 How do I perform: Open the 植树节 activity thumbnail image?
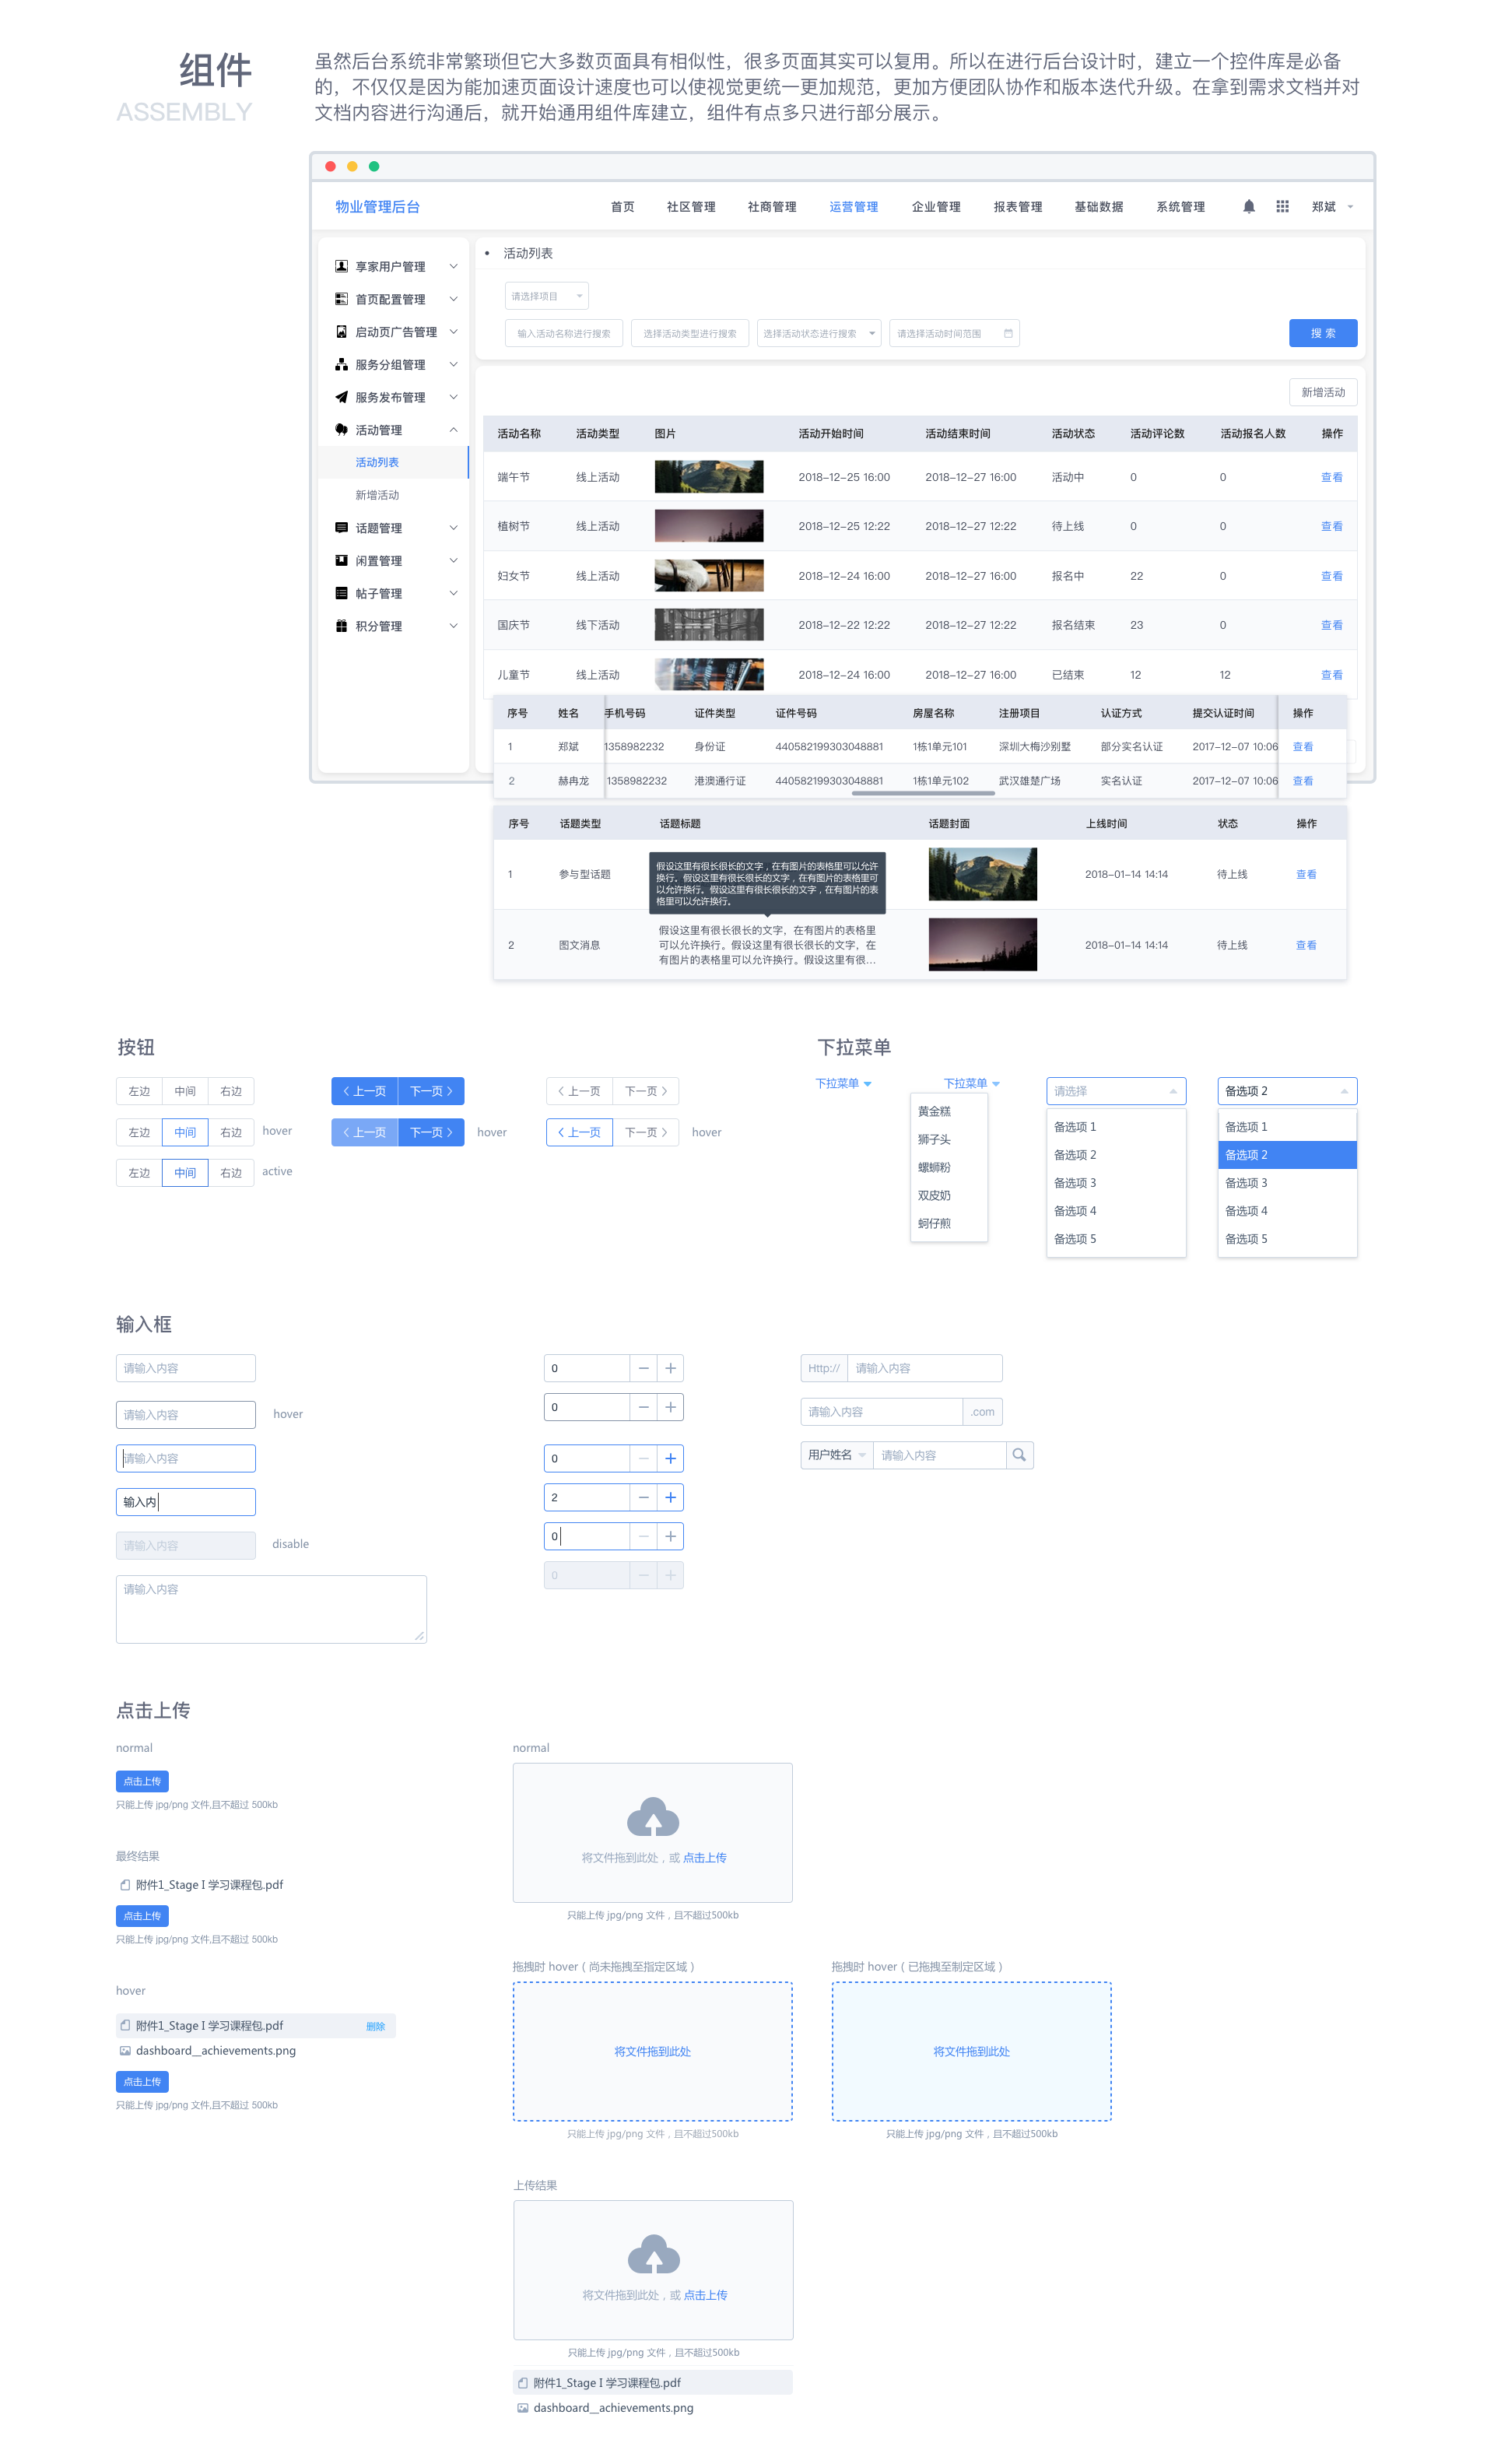[709, 526]
